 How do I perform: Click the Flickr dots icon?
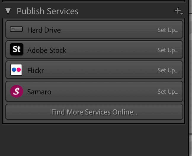16,70
